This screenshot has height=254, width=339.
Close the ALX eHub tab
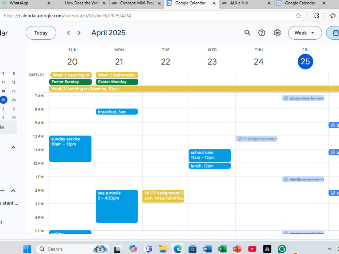pos(269,3)
